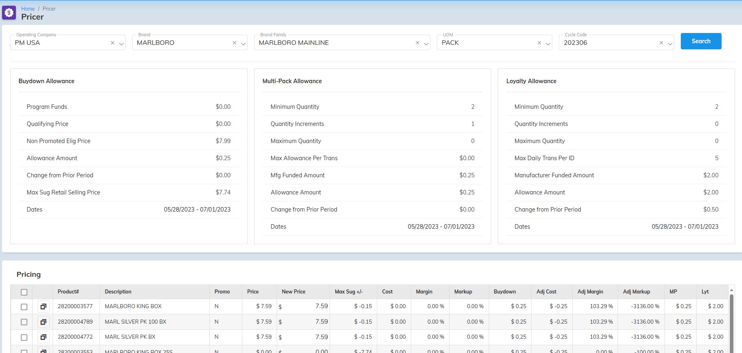The image size is (742, 353).
Task: Click Buydown Allowance Non Promoted Elig Price $7.99
Action: (x=223, y=141)
